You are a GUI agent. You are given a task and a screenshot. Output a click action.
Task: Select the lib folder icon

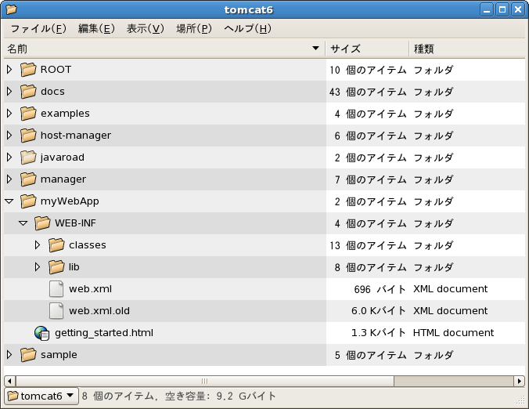click(56, 267)
